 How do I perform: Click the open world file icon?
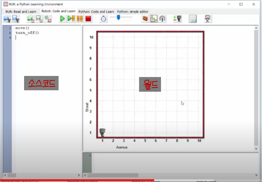pyautogui.click(x=30, y=19)
